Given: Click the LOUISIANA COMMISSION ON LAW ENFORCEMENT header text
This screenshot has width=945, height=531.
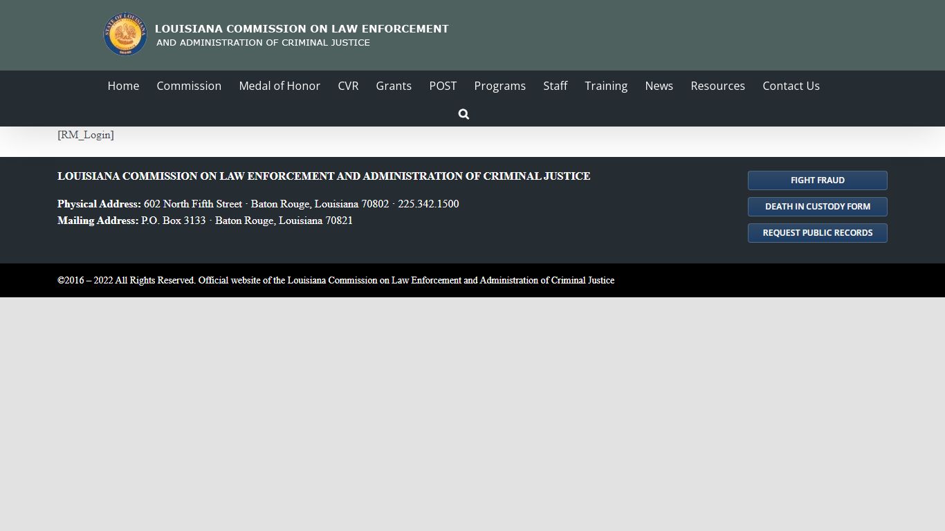Looking at the screenshot, I should [302, 28].
